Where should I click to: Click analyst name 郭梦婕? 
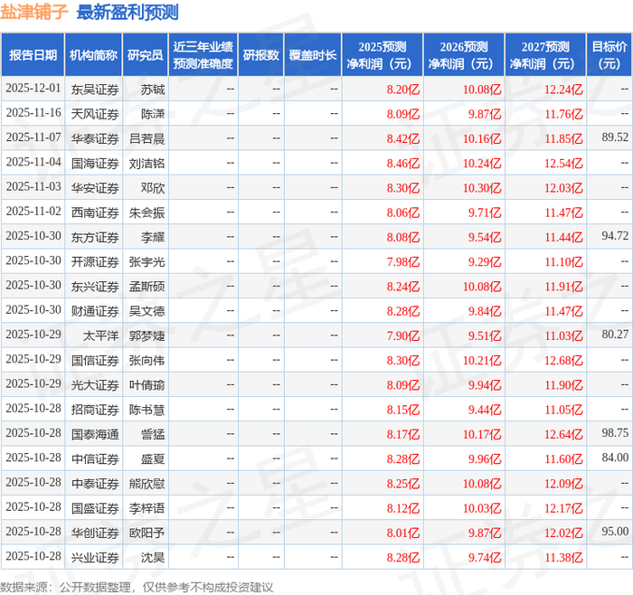pyautogui.click(x=146, y=335)
